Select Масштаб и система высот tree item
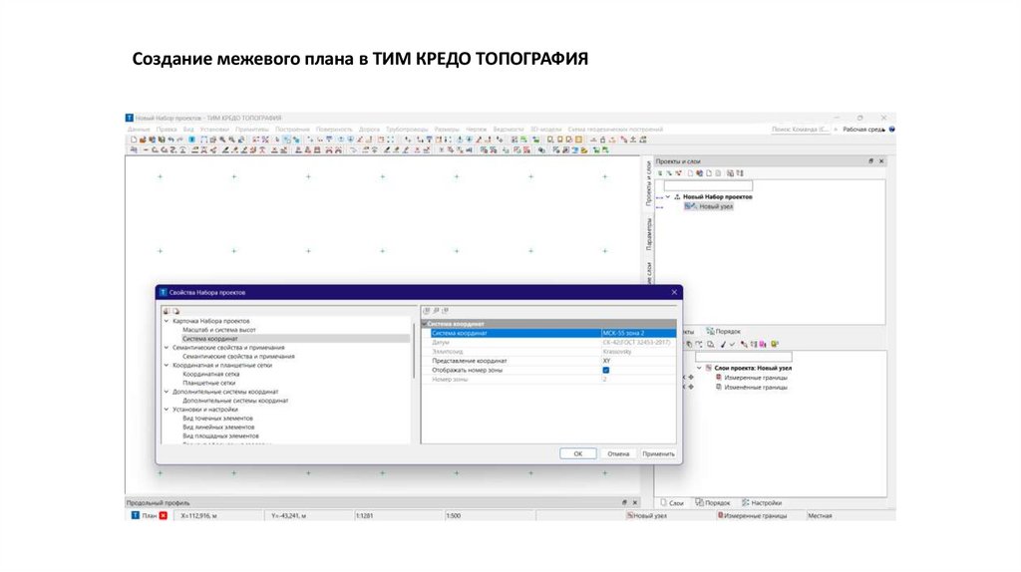1021x572 pixels. [218, 330]
